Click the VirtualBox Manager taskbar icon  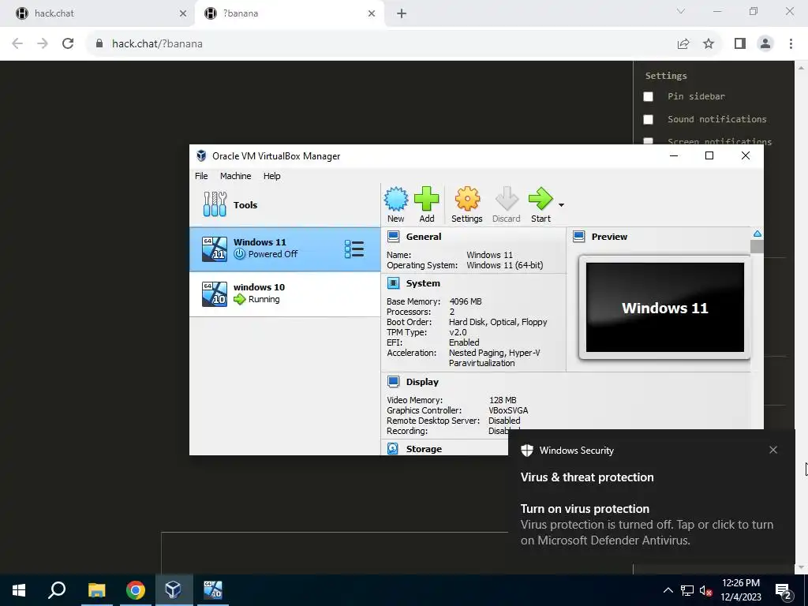174,590
